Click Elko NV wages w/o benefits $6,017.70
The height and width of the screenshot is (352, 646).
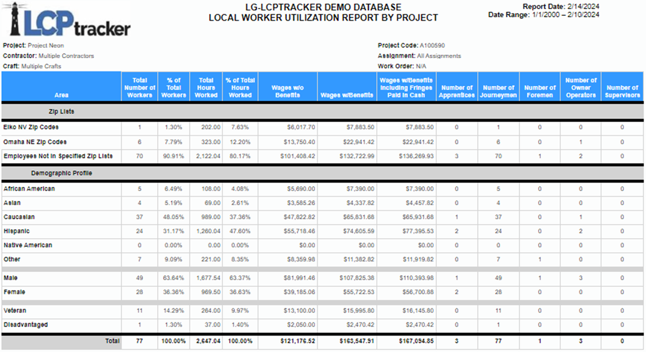click(x=301, y=127)
